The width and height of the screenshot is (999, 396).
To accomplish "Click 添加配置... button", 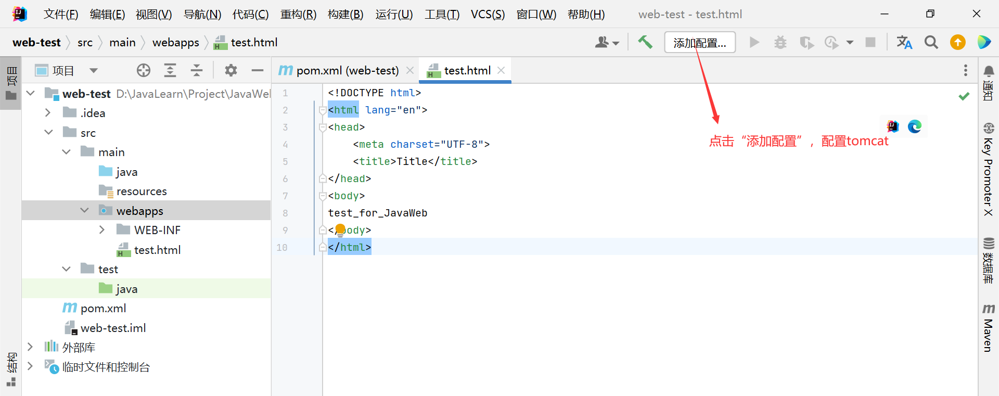I will tap(700, 42).
